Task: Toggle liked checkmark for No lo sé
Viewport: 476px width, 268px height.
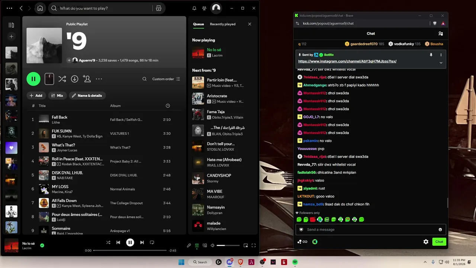Action: [42, 245]
